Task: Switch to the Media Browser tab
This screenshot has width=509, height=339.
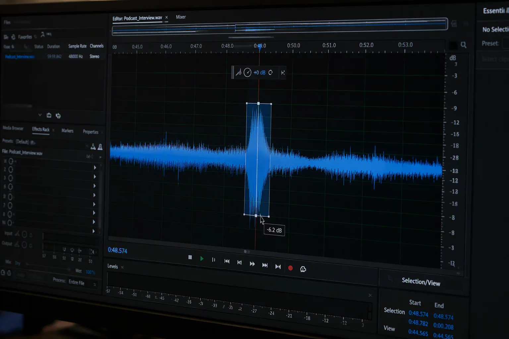Action: pos(13,128)
